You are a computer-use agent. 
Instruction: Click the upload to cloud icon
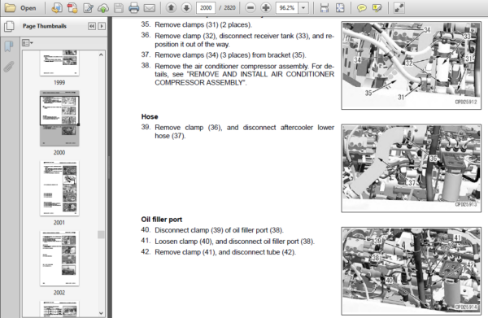103,8
